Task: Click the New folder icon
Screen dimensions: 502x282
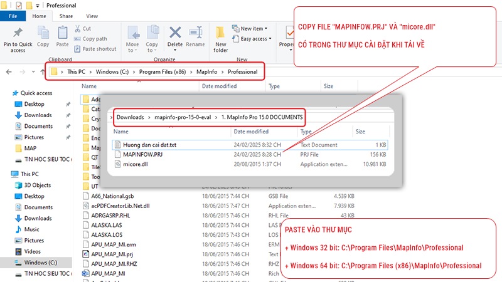Action: (220, 33)
